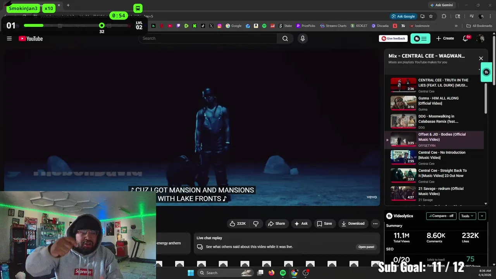
Task: Open Chrome three-dot menu
Action: tap(490, 16)
